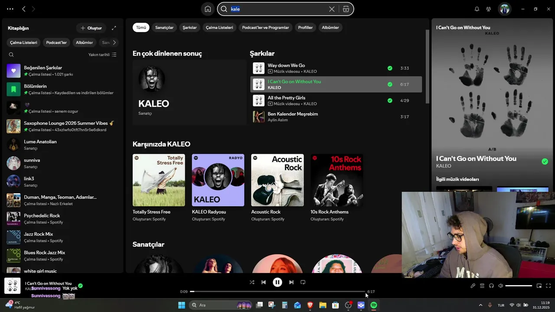Select the Albümler search filter
This screenshot has height=312, width=555.
coord(330,27)
